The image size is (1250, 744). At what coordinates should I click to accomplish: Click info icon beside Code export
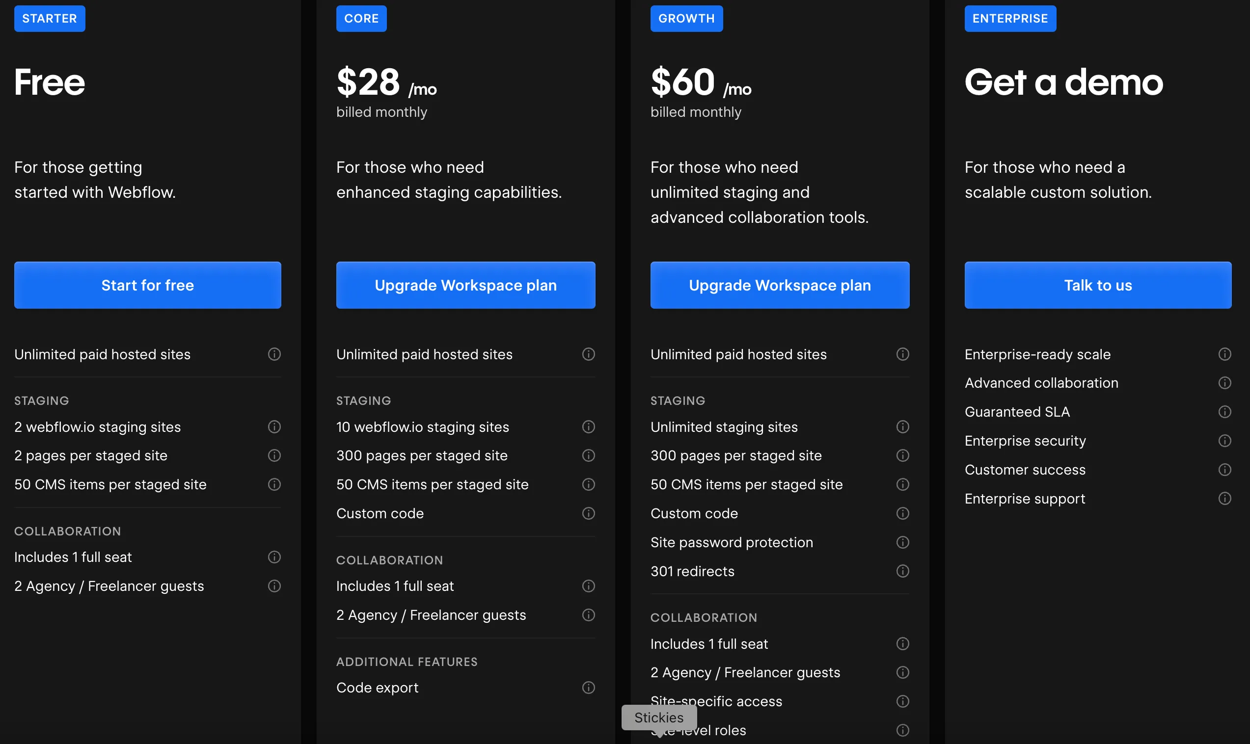588,688
